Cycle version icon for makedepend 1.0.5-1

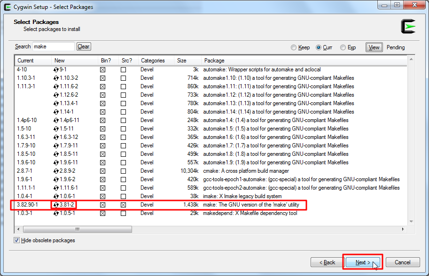pos(56,213)
